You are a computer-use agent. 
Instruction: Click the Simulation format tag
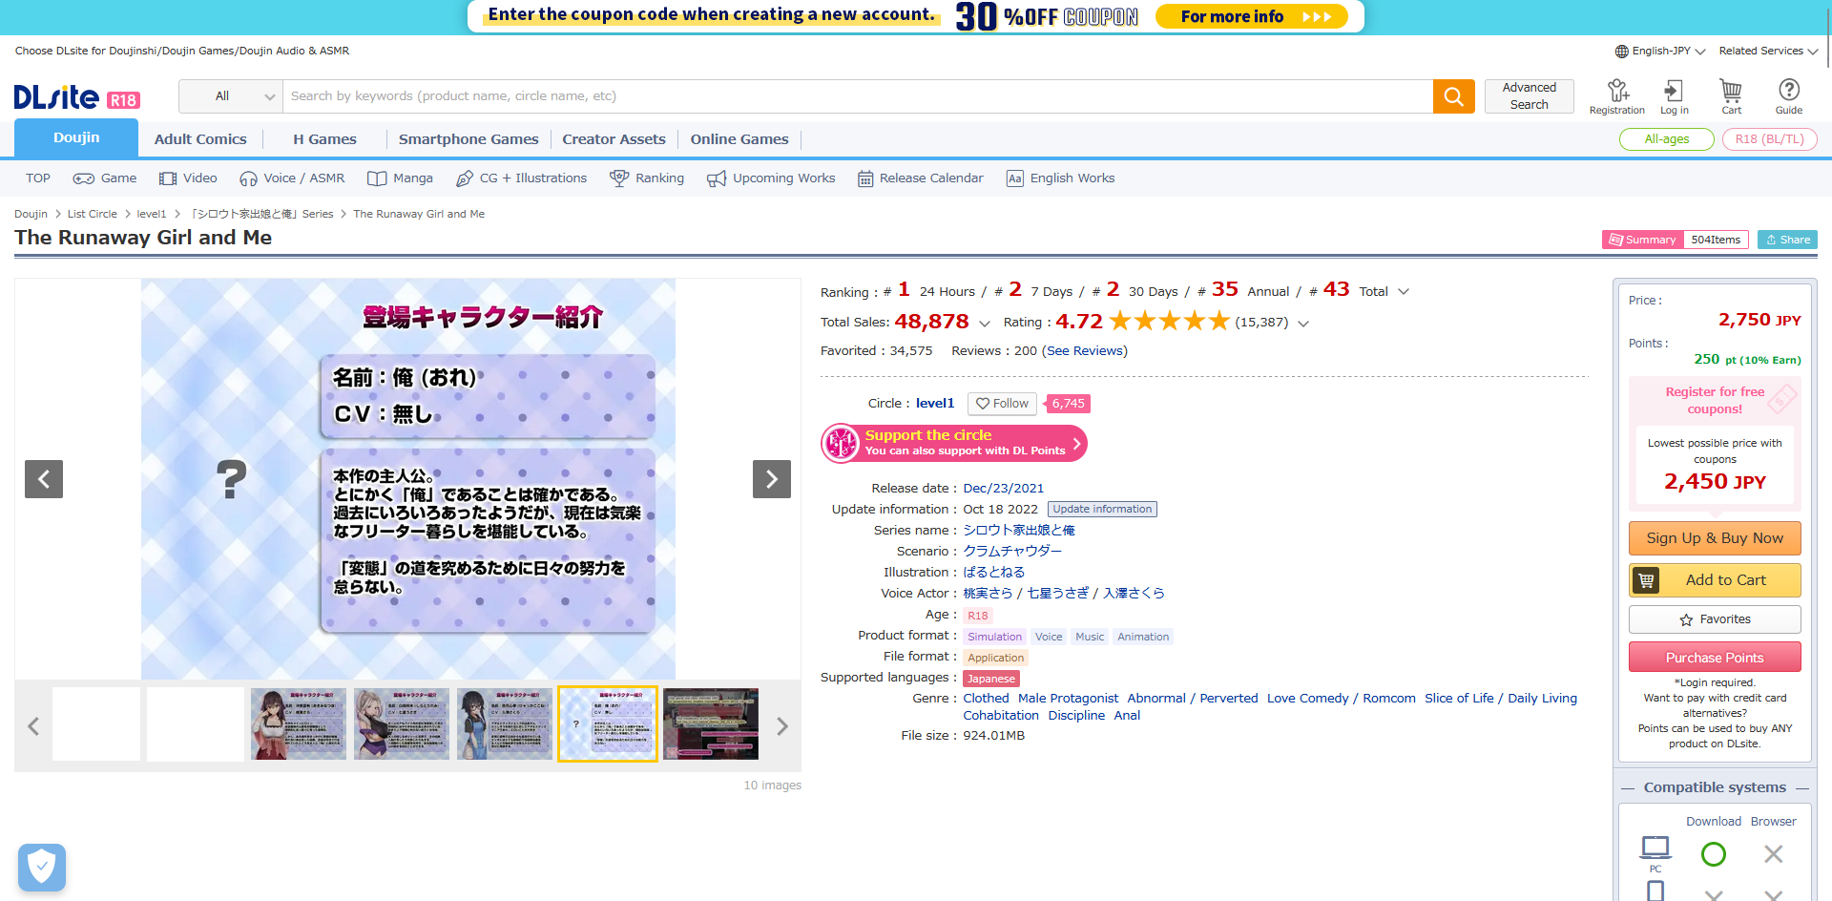[994, 638]
